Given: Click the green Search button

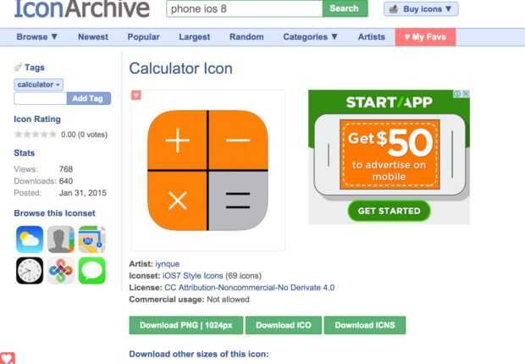Looking at the screenshot, I should coord(345,8).
